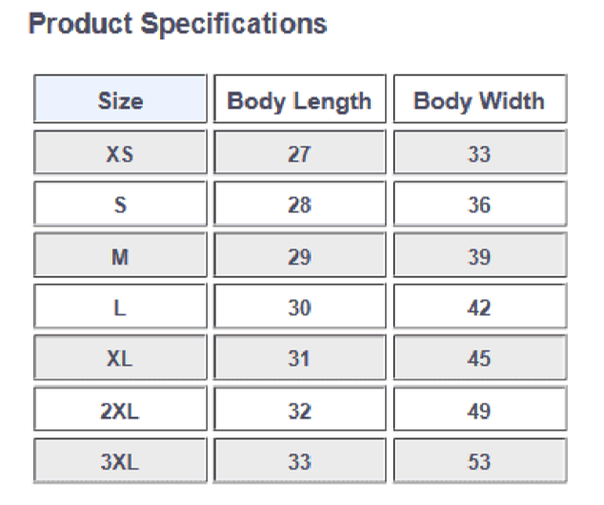Select the XS size cell
Viewport: 604px width, 505px height.
(120, 153)
